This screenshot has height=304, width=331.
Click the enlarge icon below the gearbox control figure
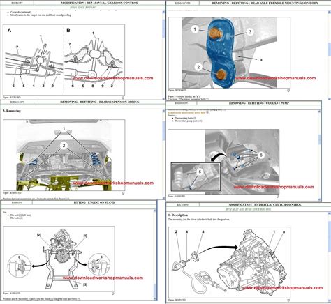pyautogui.click(x=123, y=98)
